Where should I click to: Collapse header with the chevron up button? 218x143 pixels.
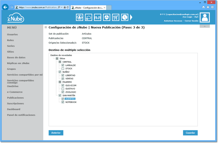pos(205,26)
